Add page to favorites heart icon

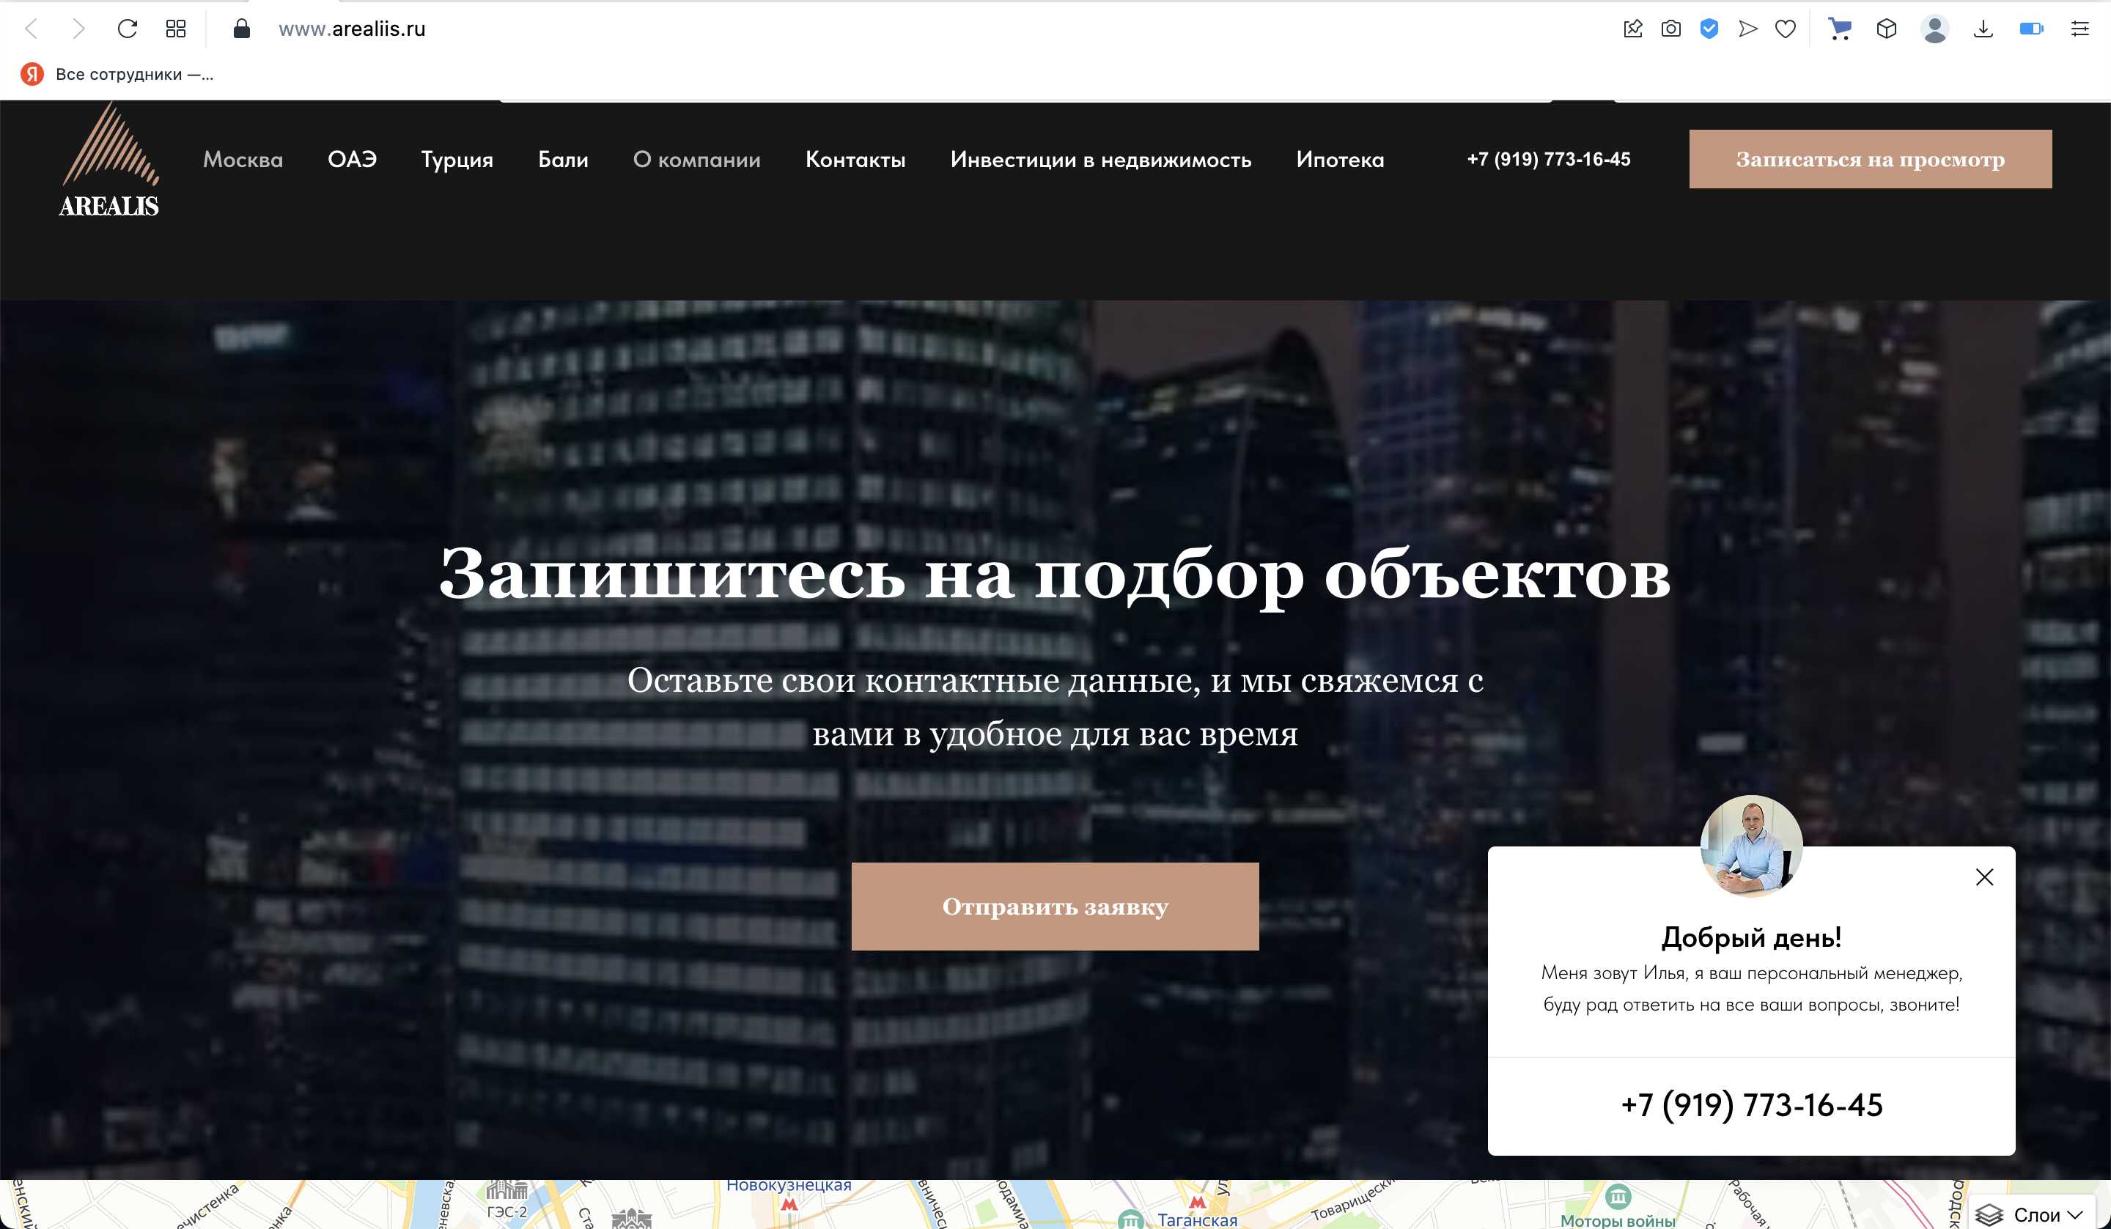tap(1786, 29)
